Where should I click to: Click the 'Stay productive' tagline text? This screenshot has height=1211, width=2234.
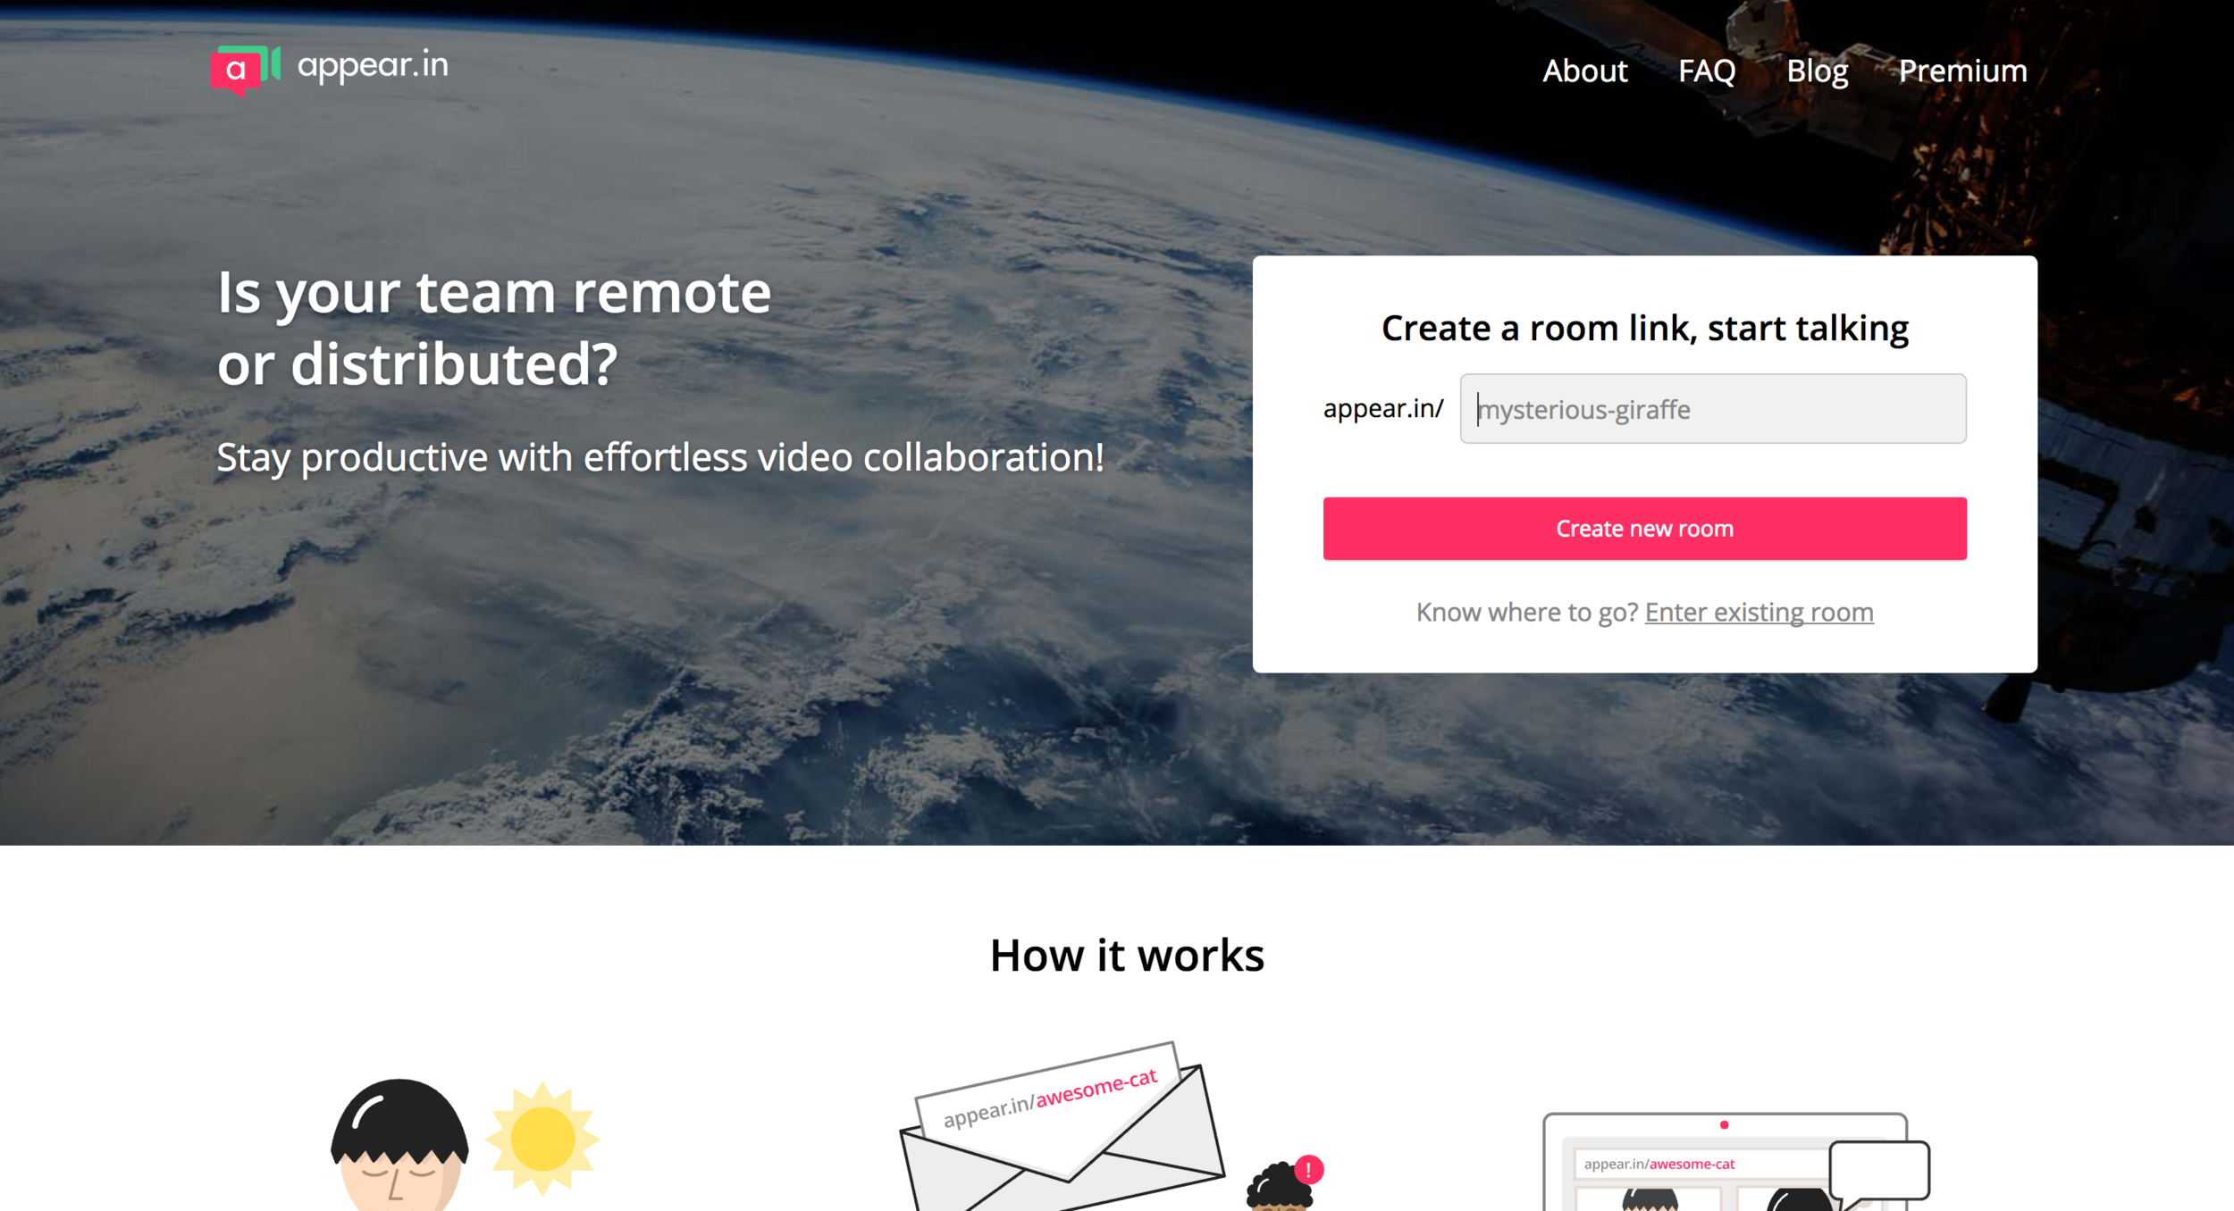[660, 457]
